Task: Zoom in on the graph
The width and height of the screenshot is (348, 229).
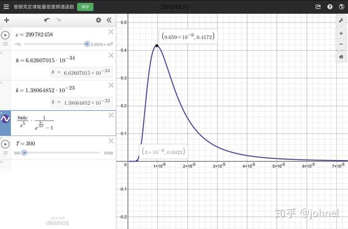Action: (341, 33)
